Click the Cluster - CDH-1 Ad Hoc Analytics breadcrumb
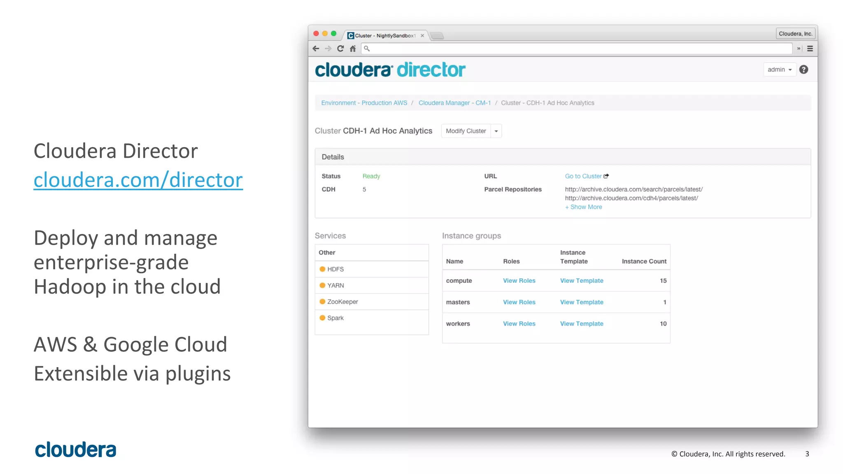The height and width of the screenshot is (474, 843). point(547,103)
